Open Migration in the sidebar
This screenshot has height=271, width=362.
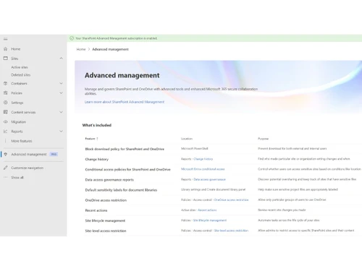click(x=18, y=122)
